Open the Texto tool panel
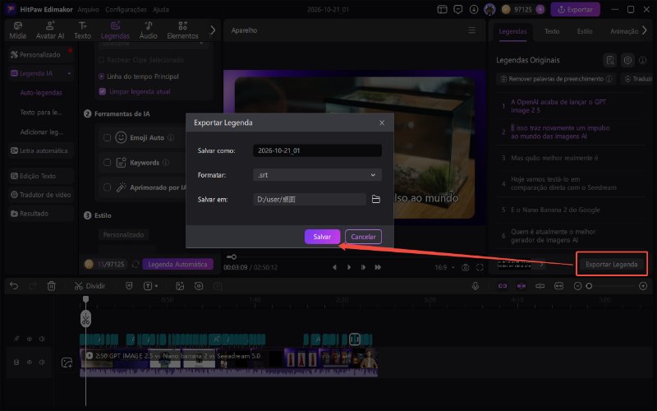Screen dimensions: 657x411 83,30
